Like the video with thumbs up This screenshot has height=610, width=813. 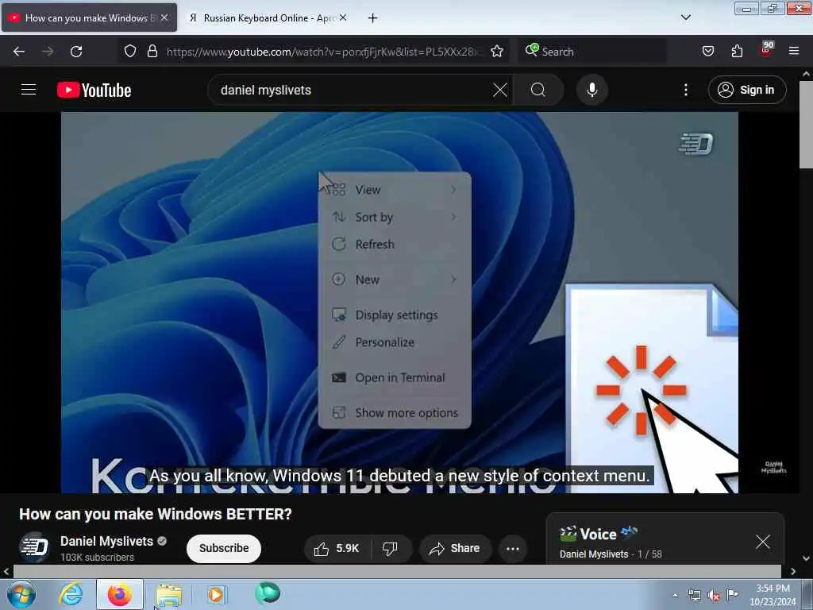[x=337, y=548]
